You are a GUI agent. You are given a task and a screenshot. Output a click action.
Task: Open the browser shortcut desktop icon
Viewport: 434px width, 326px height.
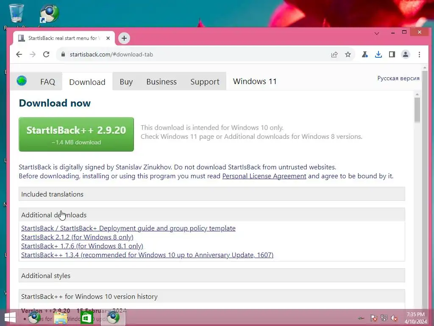(49, 13)
